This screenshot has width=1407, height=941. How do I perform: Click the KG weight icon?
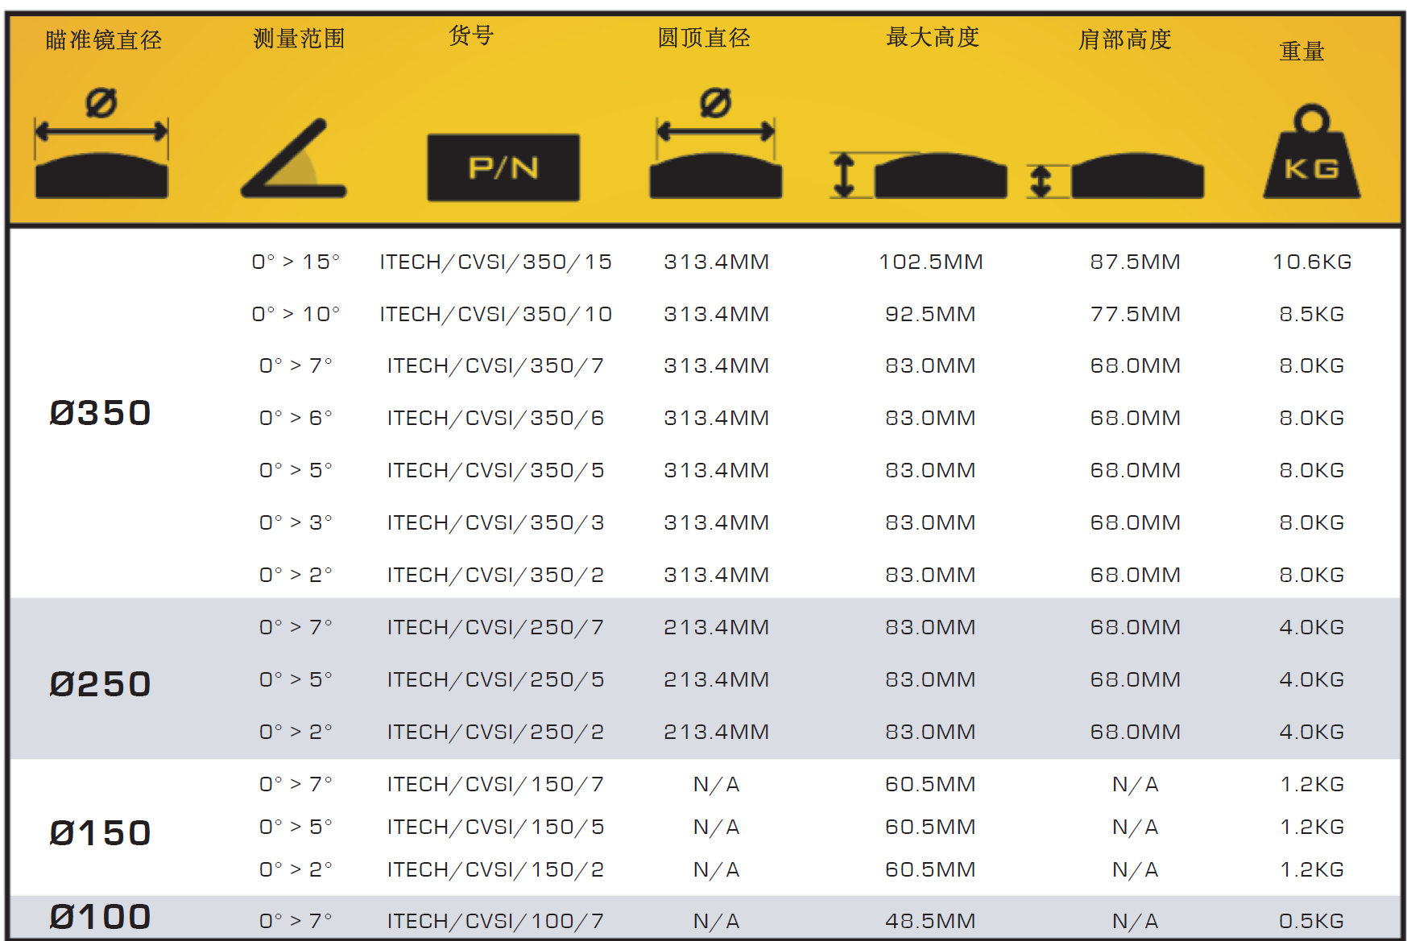1311,153
